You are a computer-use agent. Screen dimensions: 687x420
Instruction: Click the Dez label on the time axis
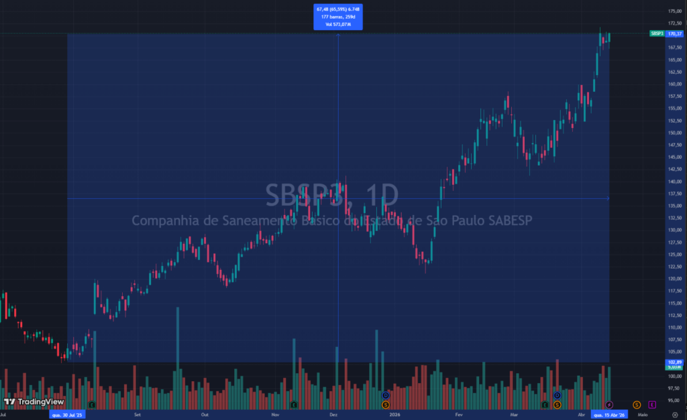coord(333,415)
